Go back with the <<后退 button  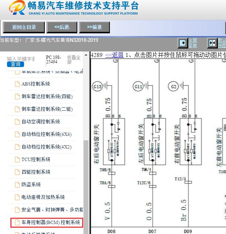pos(62,27)
